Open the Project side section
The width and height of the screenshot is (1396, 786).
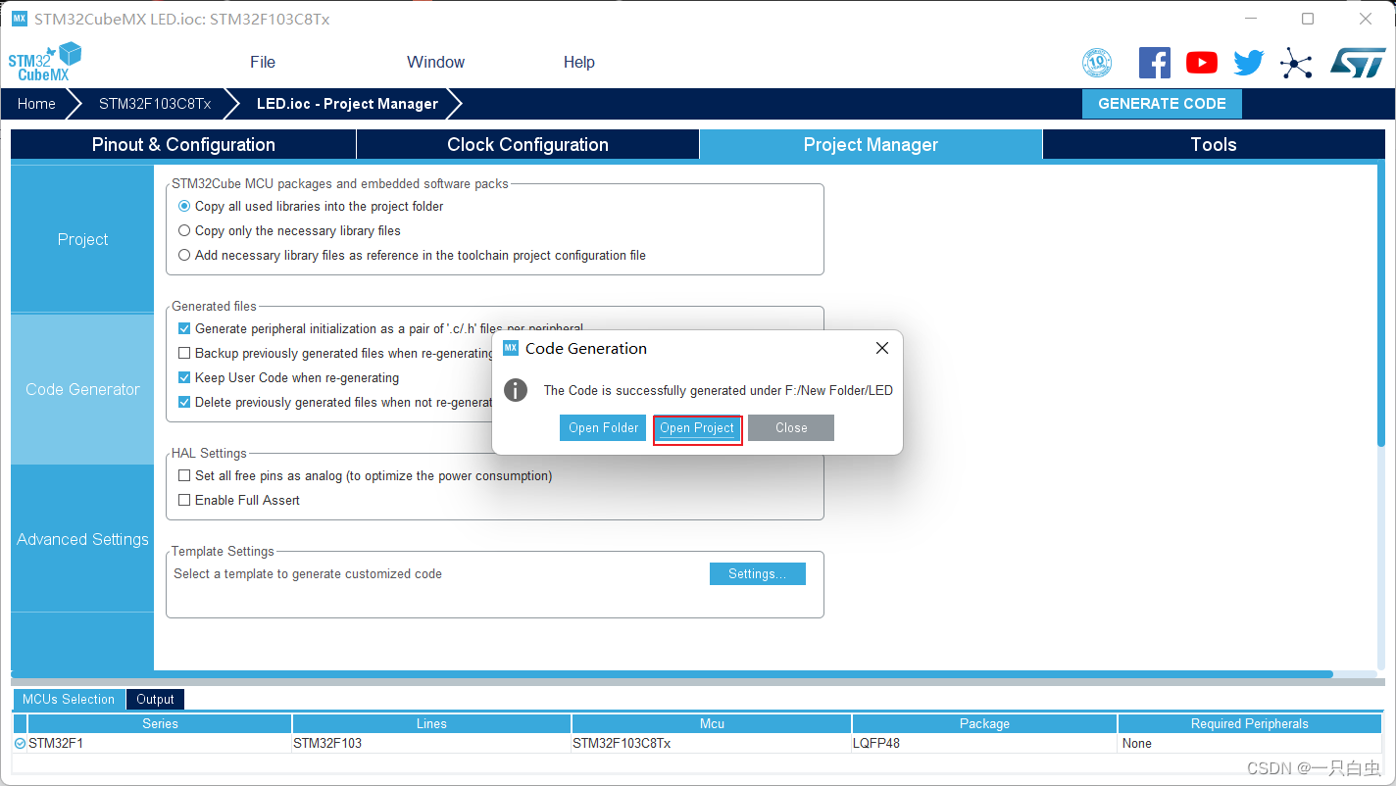point(82,240)
